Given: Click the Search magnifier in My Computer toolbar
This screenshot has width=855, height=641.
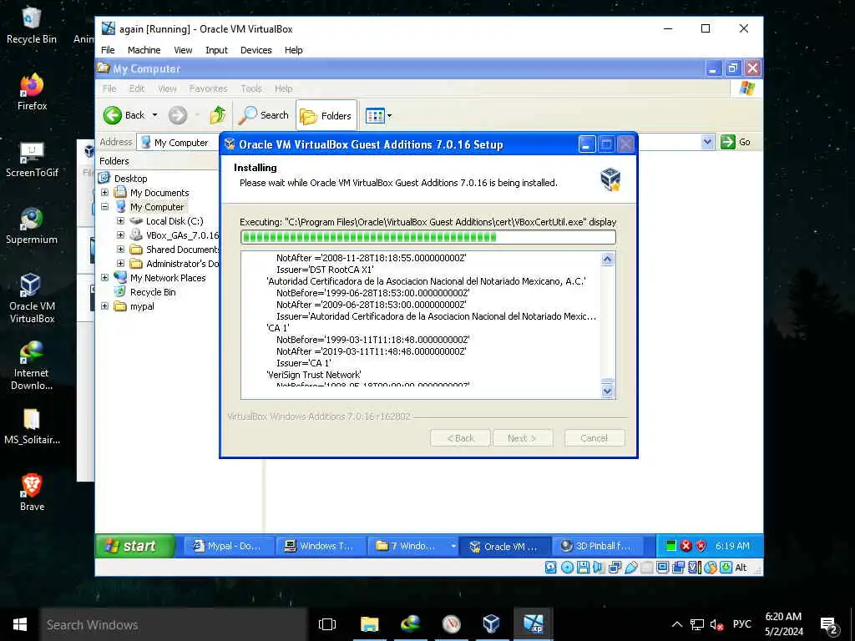Looking at the screenshot, I should coord(247,115).
